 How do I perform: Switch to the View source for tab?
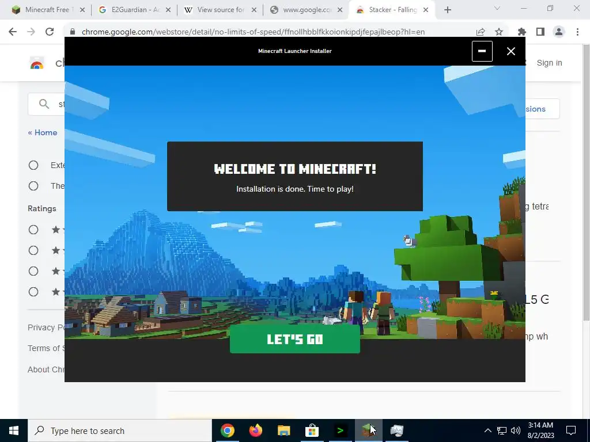(x=220, y=10)
